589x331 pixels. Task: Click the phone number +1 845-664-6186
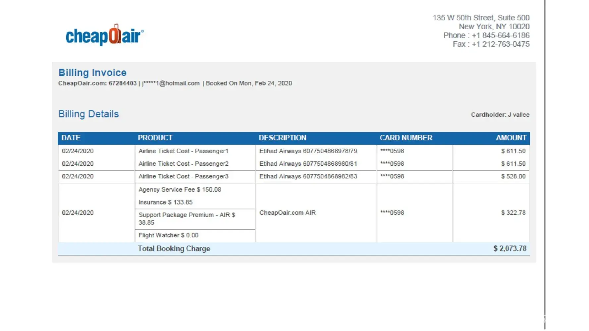[501, 35]
